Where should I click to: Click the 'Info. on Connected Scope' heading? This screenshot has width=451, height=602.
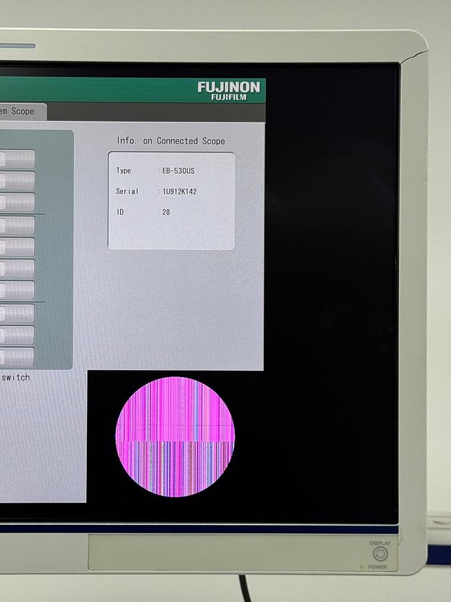tap(171, 141)
